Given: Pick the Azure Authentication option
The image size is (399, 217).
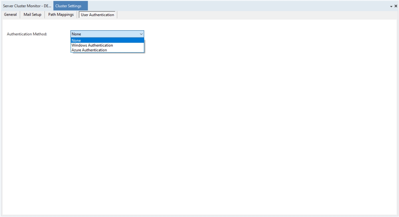Looking at the screenshot, I should coord(107,50).
